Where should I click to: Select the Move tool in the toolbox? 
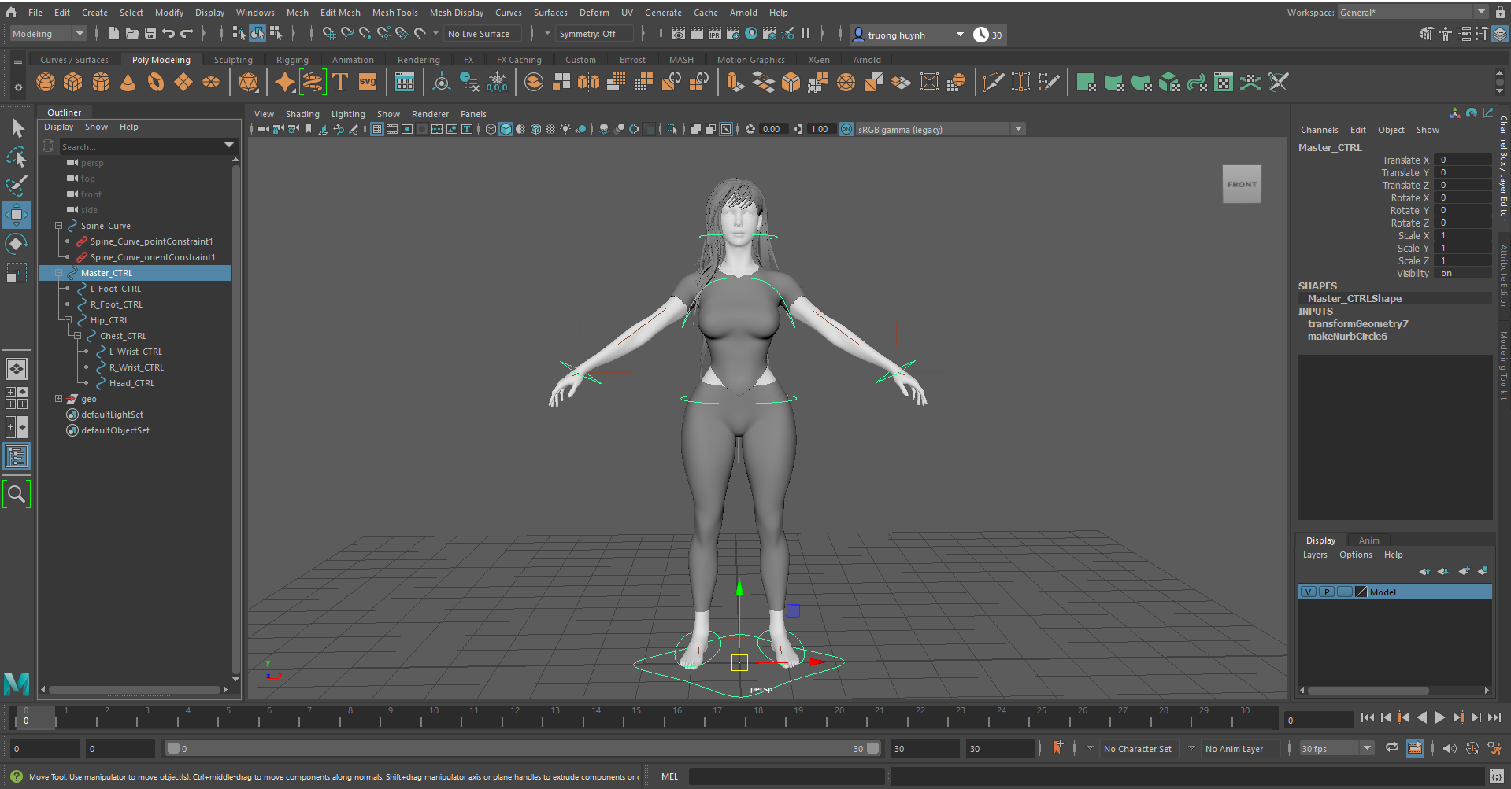(16, 215)
